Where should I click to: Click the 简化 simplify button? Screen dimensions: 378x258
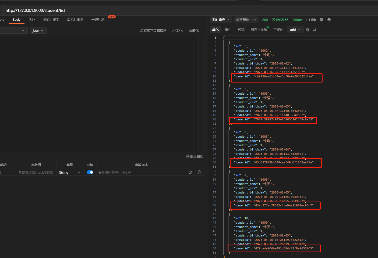tap(194, 30)
